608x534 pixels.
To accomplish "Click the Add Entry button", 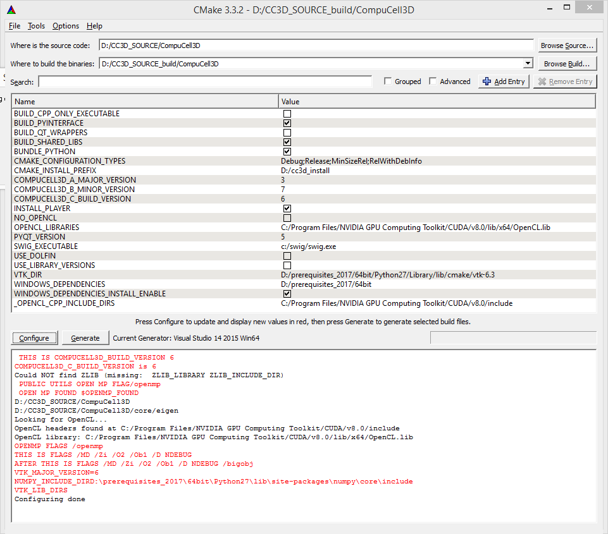I will coord(504,82).
